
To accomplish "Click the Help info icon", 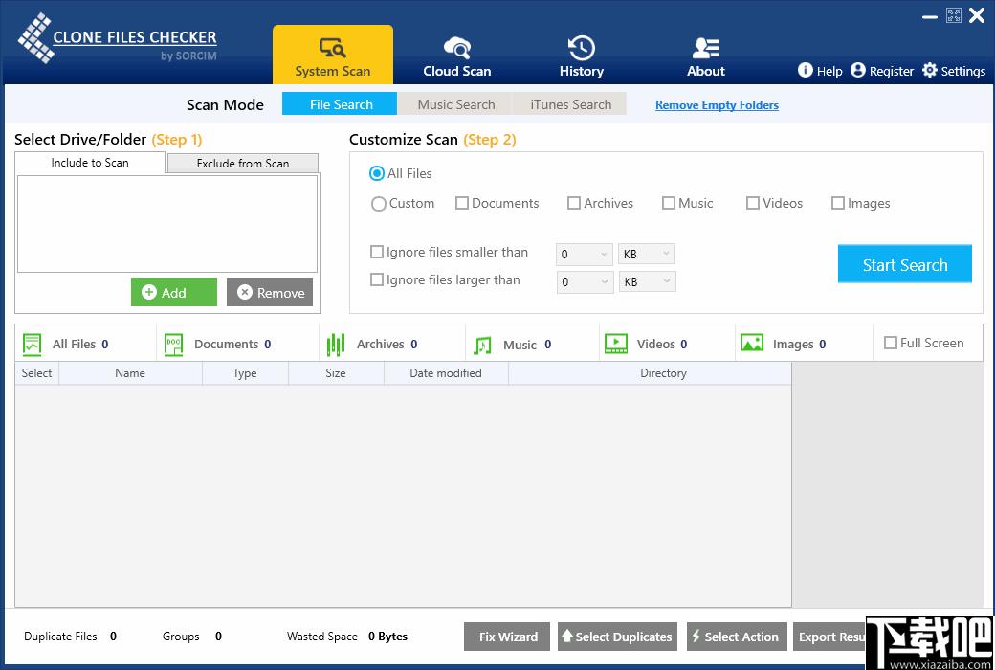I will 805,70.
